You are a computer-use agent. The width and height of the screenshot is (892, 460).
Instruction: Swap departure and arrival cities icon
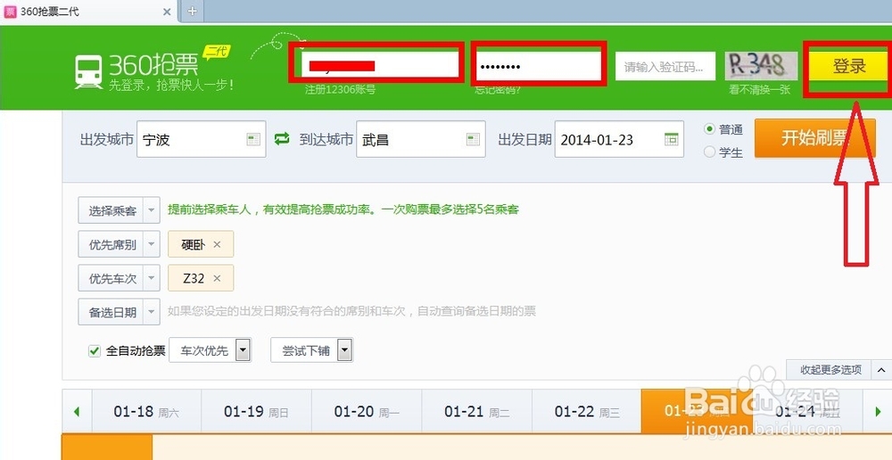coord(282,139)
